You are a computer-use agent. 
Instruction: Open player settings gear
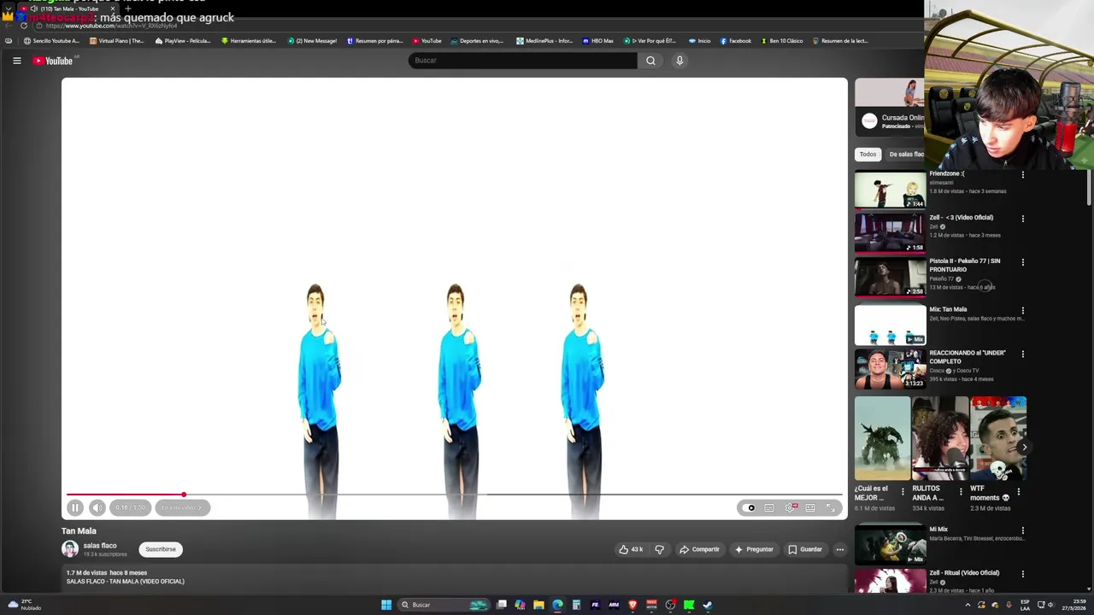pos(791,507)
